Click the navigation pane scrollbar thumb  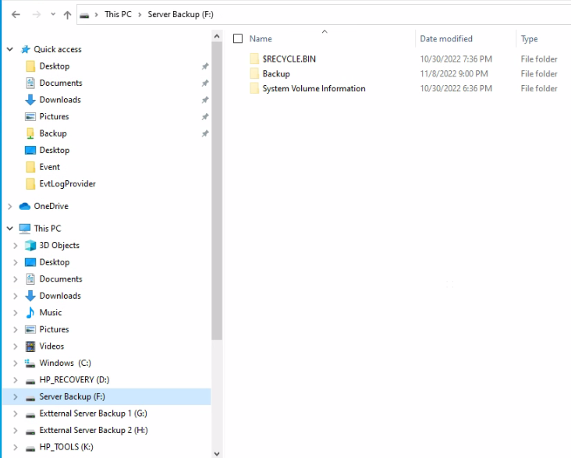[x=217, y=191]
